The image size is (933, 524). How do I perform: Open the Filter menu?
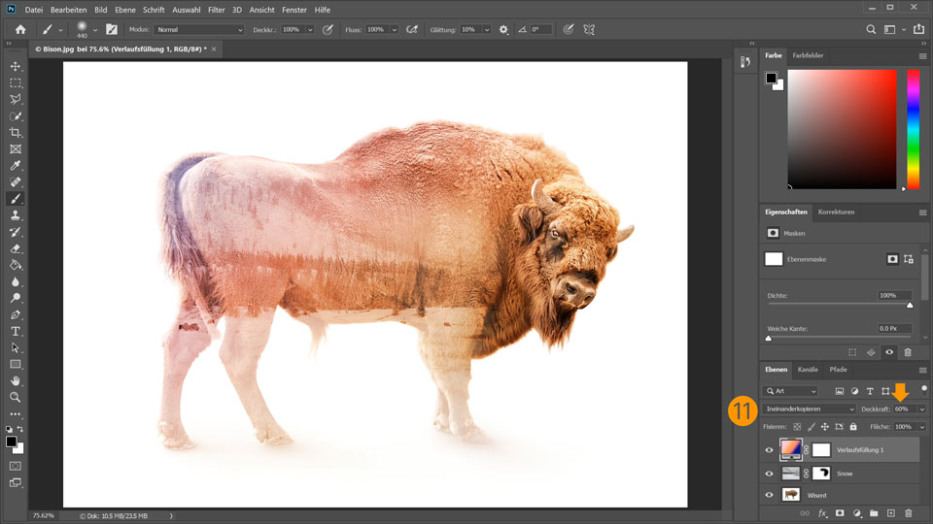click(x=215, y=10)
